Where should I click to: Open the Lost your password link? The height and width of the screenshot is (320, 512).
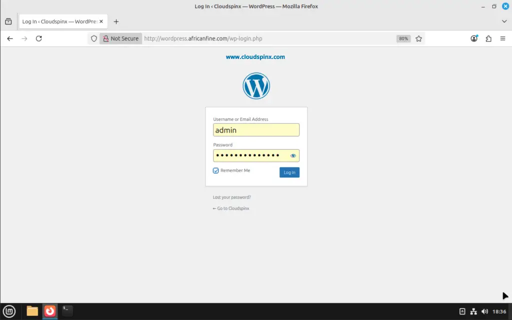coord(231,197)
